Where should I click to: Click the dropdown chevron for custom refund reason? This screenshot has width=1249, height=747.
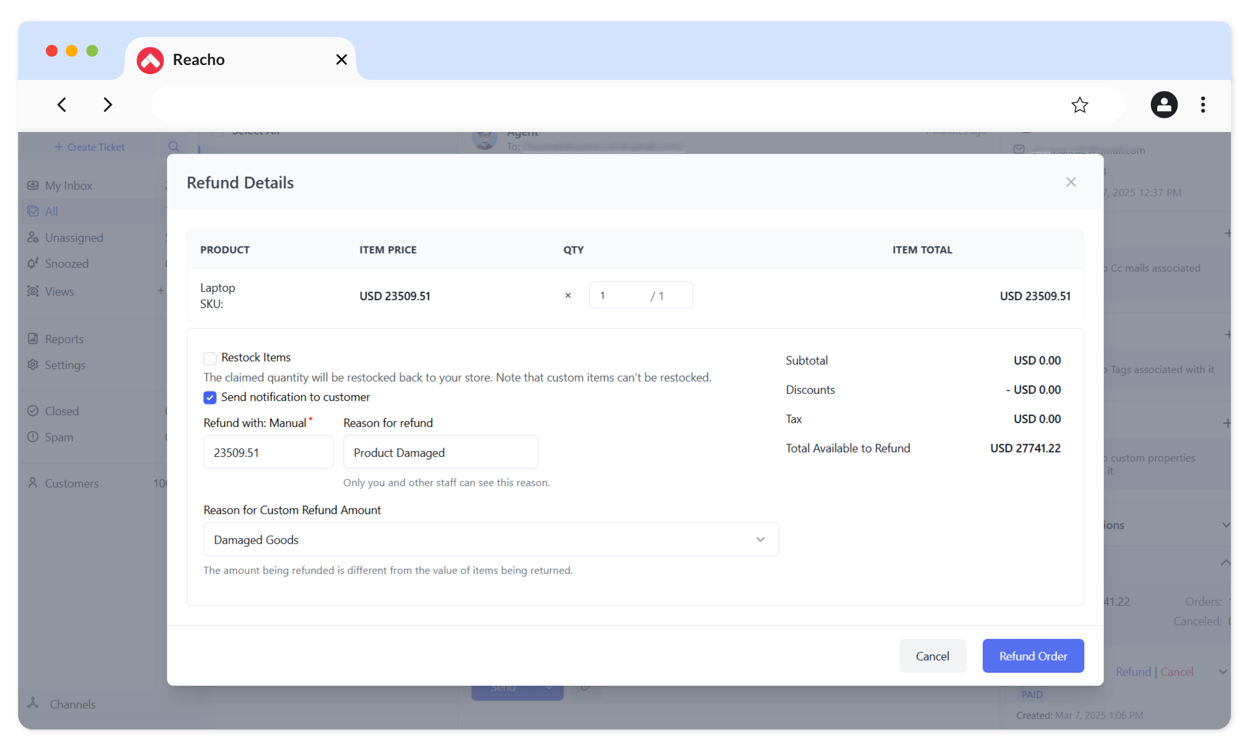(x=760, y=540)
